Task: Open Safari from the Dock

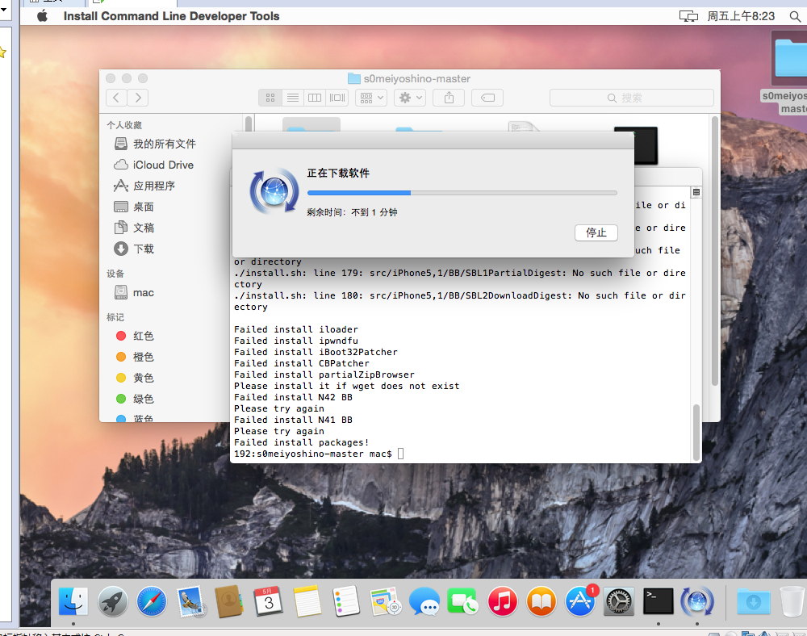Action: tap(152, 601)
